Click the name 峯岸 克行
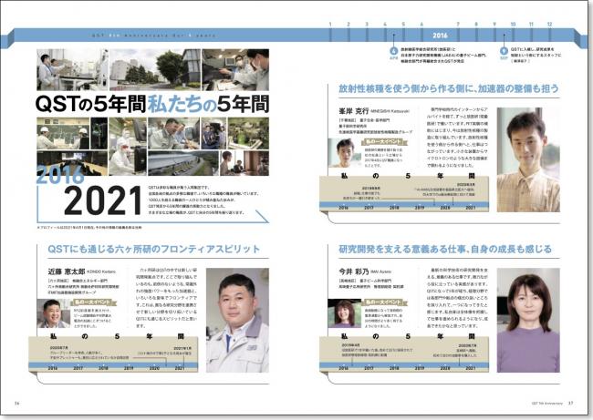 pos(354,111)
